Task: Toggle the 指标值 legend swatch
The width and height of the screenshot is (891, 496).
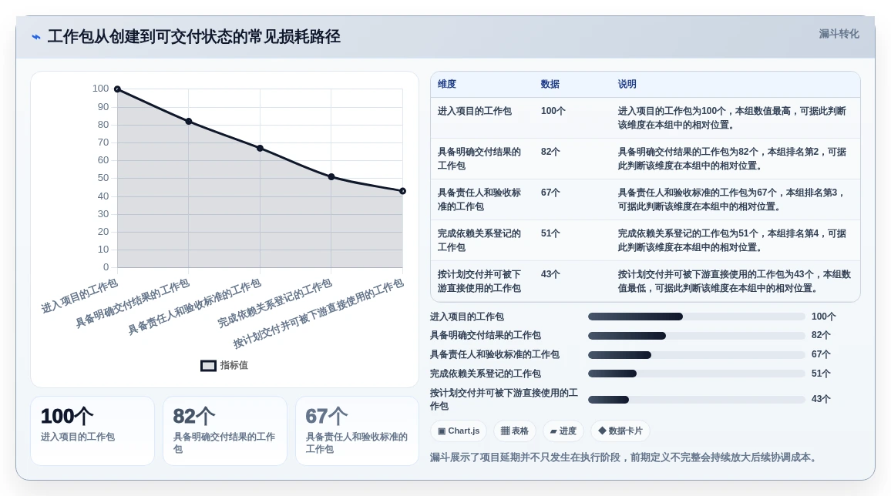Action: click(x=208, y=366)
